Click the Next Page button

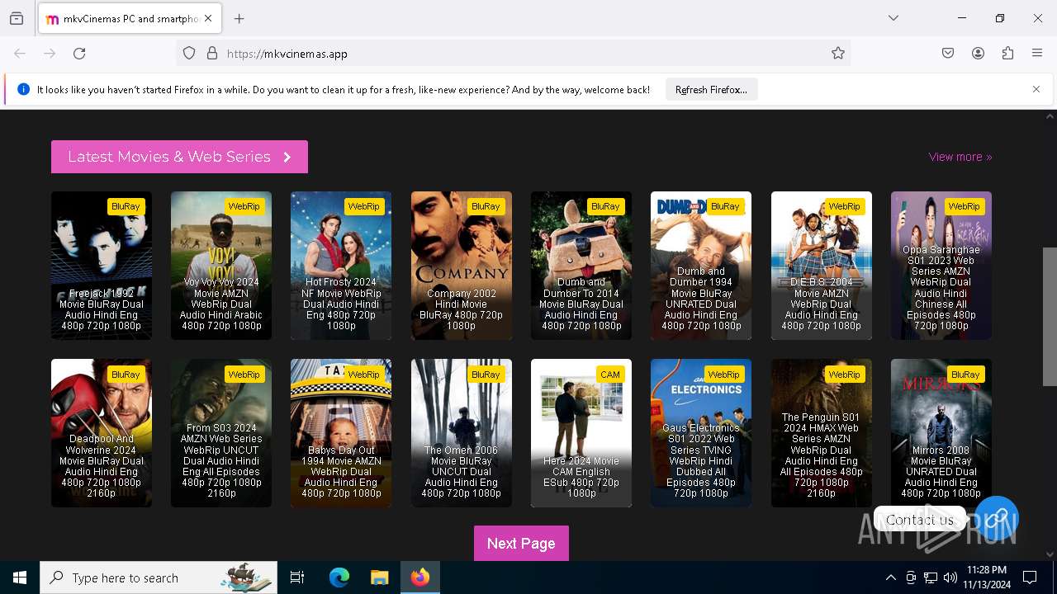(521, 544)
